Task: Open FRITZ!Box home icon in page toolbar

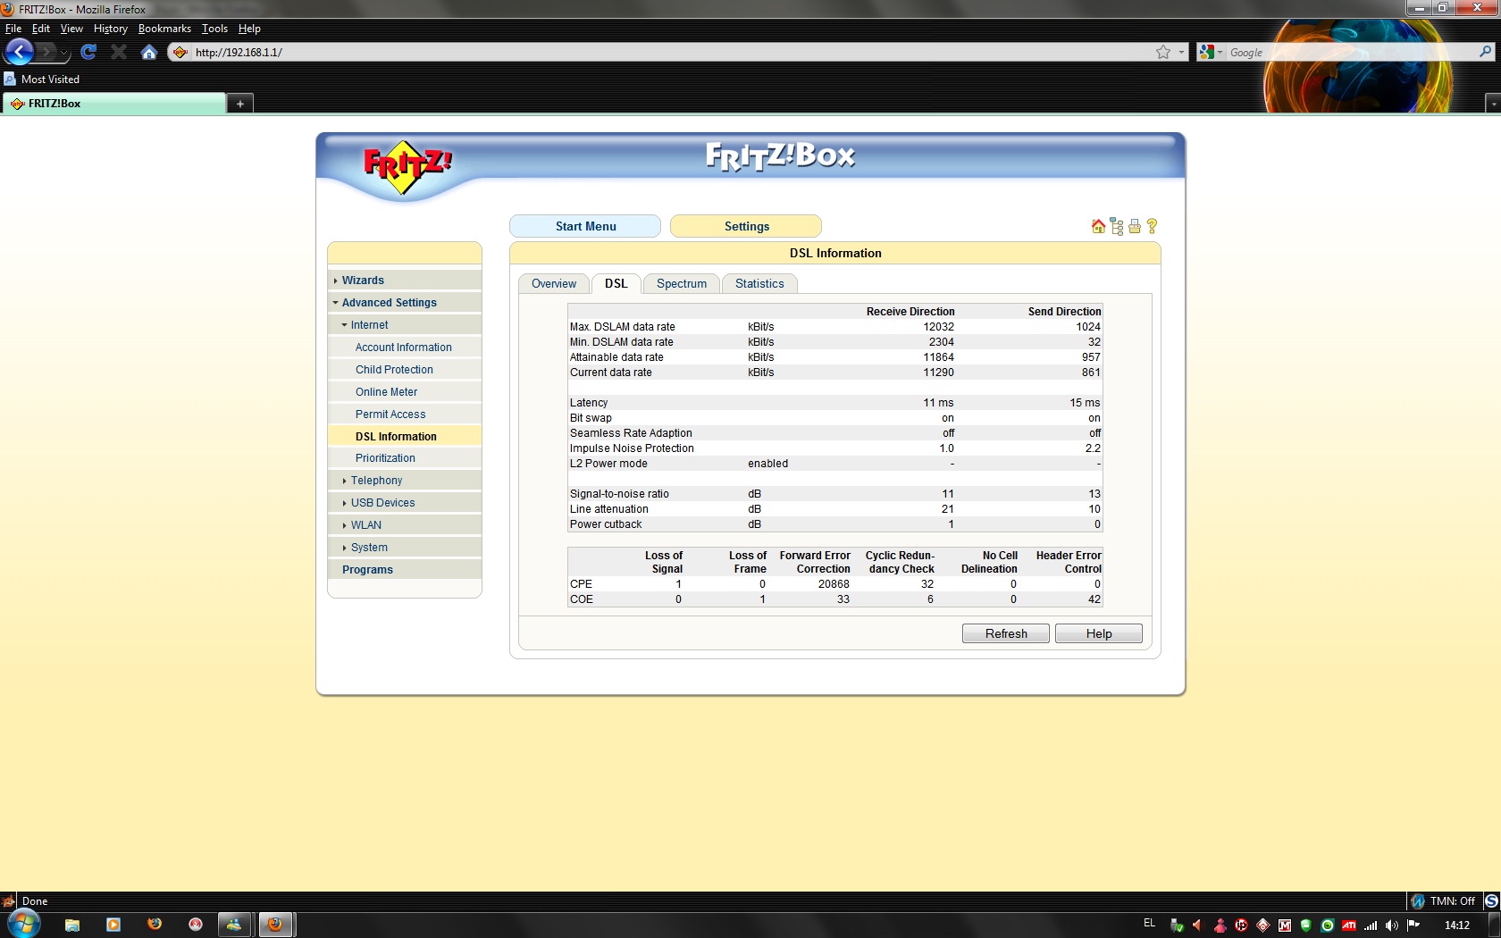Action: coord(1098,226)
